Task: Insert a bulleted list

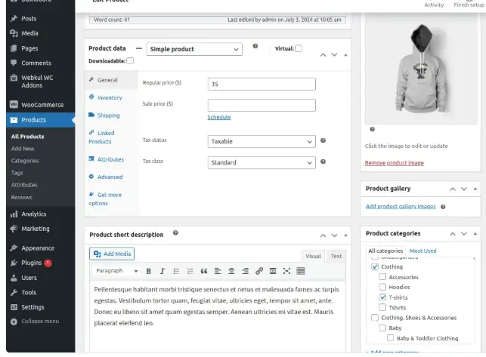Action: pyautogui.click(x=176, y=271)
